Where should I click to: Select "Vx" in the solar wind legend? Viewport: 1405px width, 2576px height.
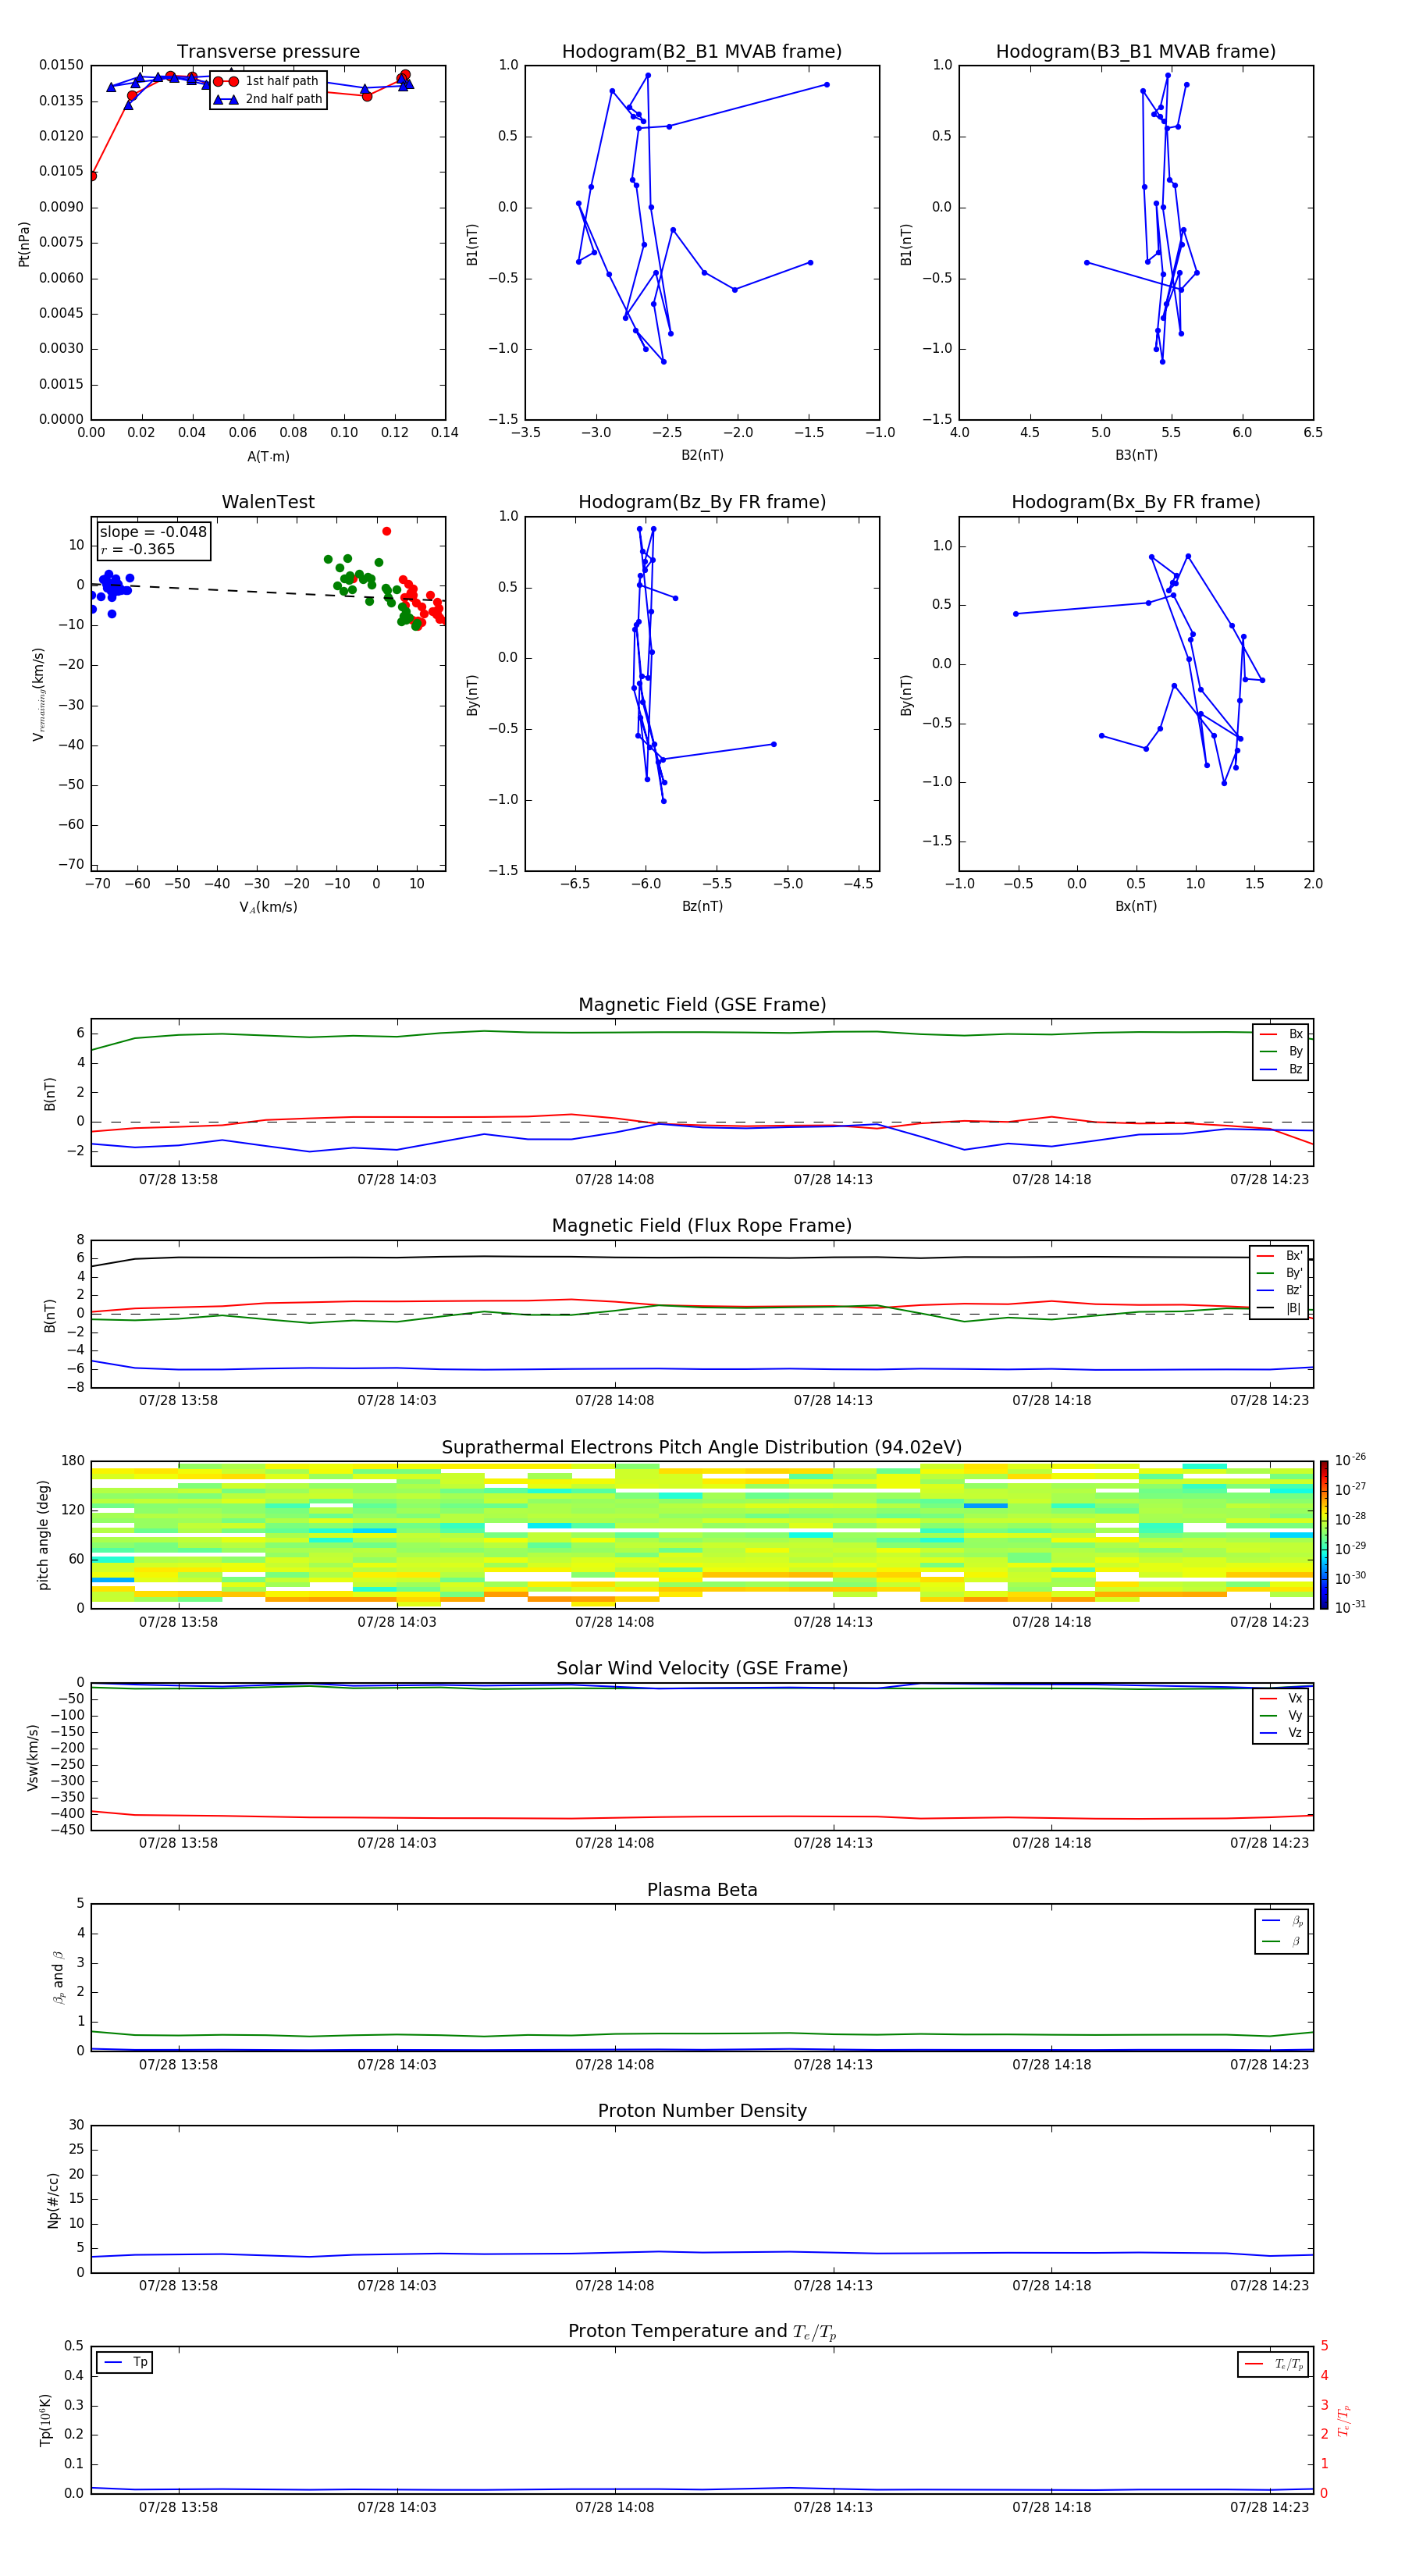click(1282, 1698)
